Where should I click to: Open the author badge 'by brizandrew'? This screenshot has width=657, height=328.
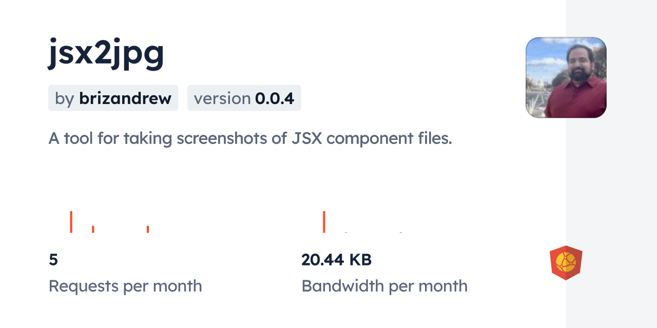[113, 98]
